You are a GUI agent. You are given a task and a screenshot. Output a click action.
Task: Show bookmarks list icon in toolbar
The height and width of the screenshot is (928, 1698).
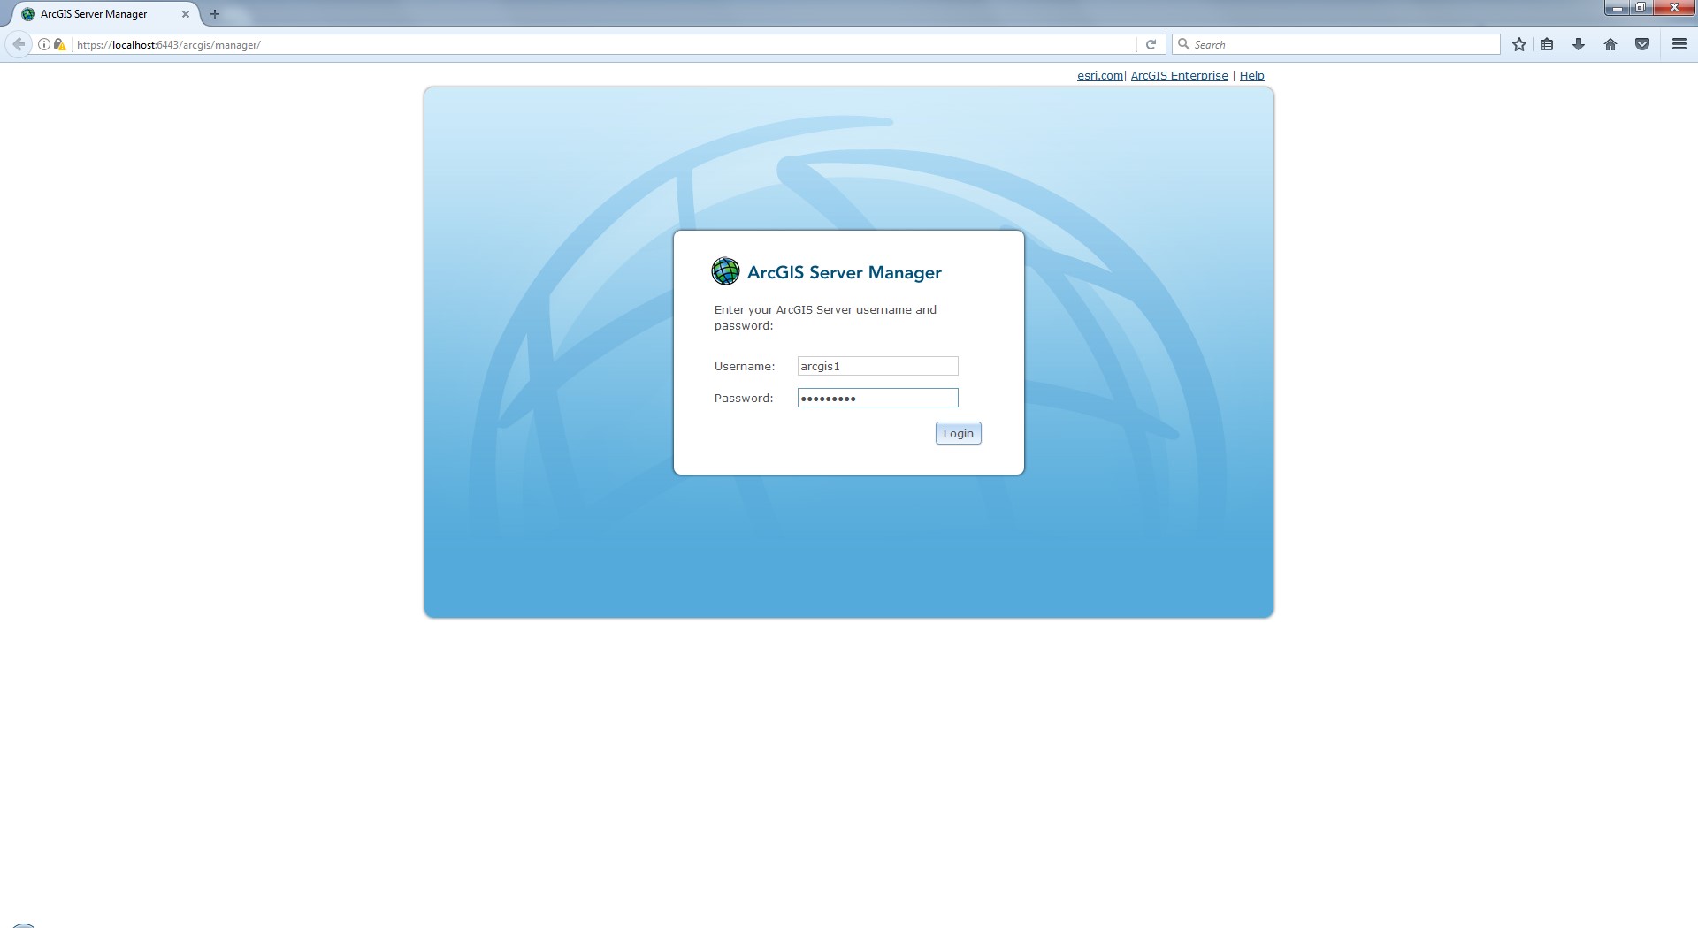[x=1547, y=44]
